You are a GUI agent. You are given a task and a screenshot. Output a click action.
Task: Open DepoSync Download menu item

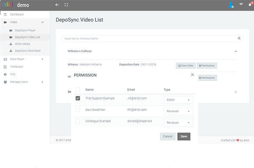tap(28, 51)
